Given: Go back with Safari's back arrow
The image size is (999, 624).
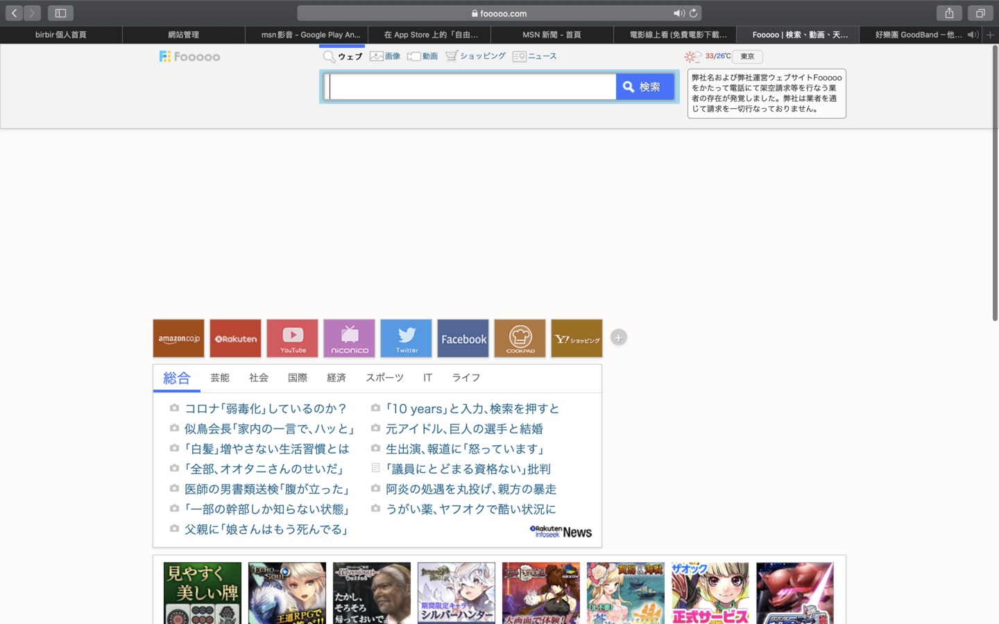Looking at the screenshot, I should (x=14, y=13).
